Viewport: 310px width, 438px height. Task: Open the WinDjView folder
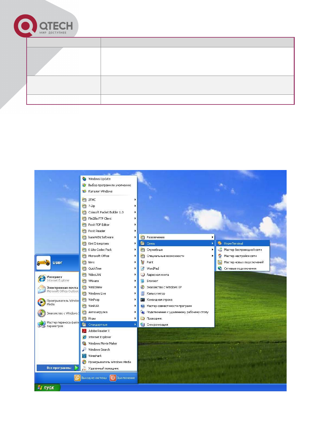tap(109, 287)
